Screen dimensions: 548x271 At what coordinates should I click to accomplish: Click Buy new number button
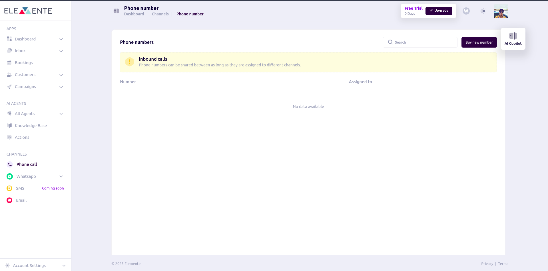click(479, 42)
